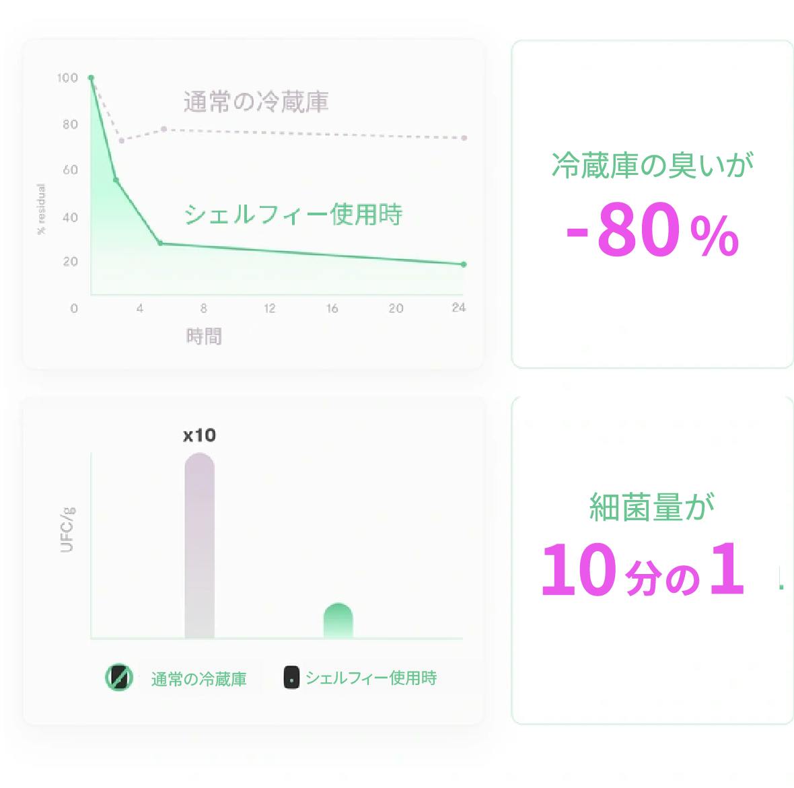Click the 通常の冷蔵庫 label beside the legend icon
The height and width of the screenshot is (788, 794).
199,679
